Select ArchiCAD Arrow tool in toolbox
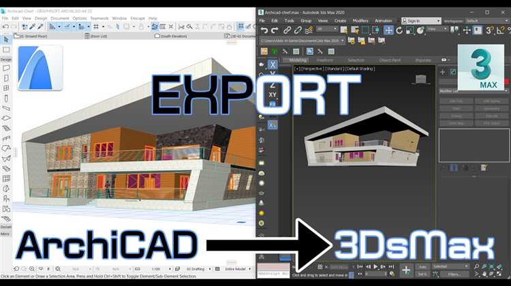The width and height of the screenshot is (511, 286). [x=6, y=40]
